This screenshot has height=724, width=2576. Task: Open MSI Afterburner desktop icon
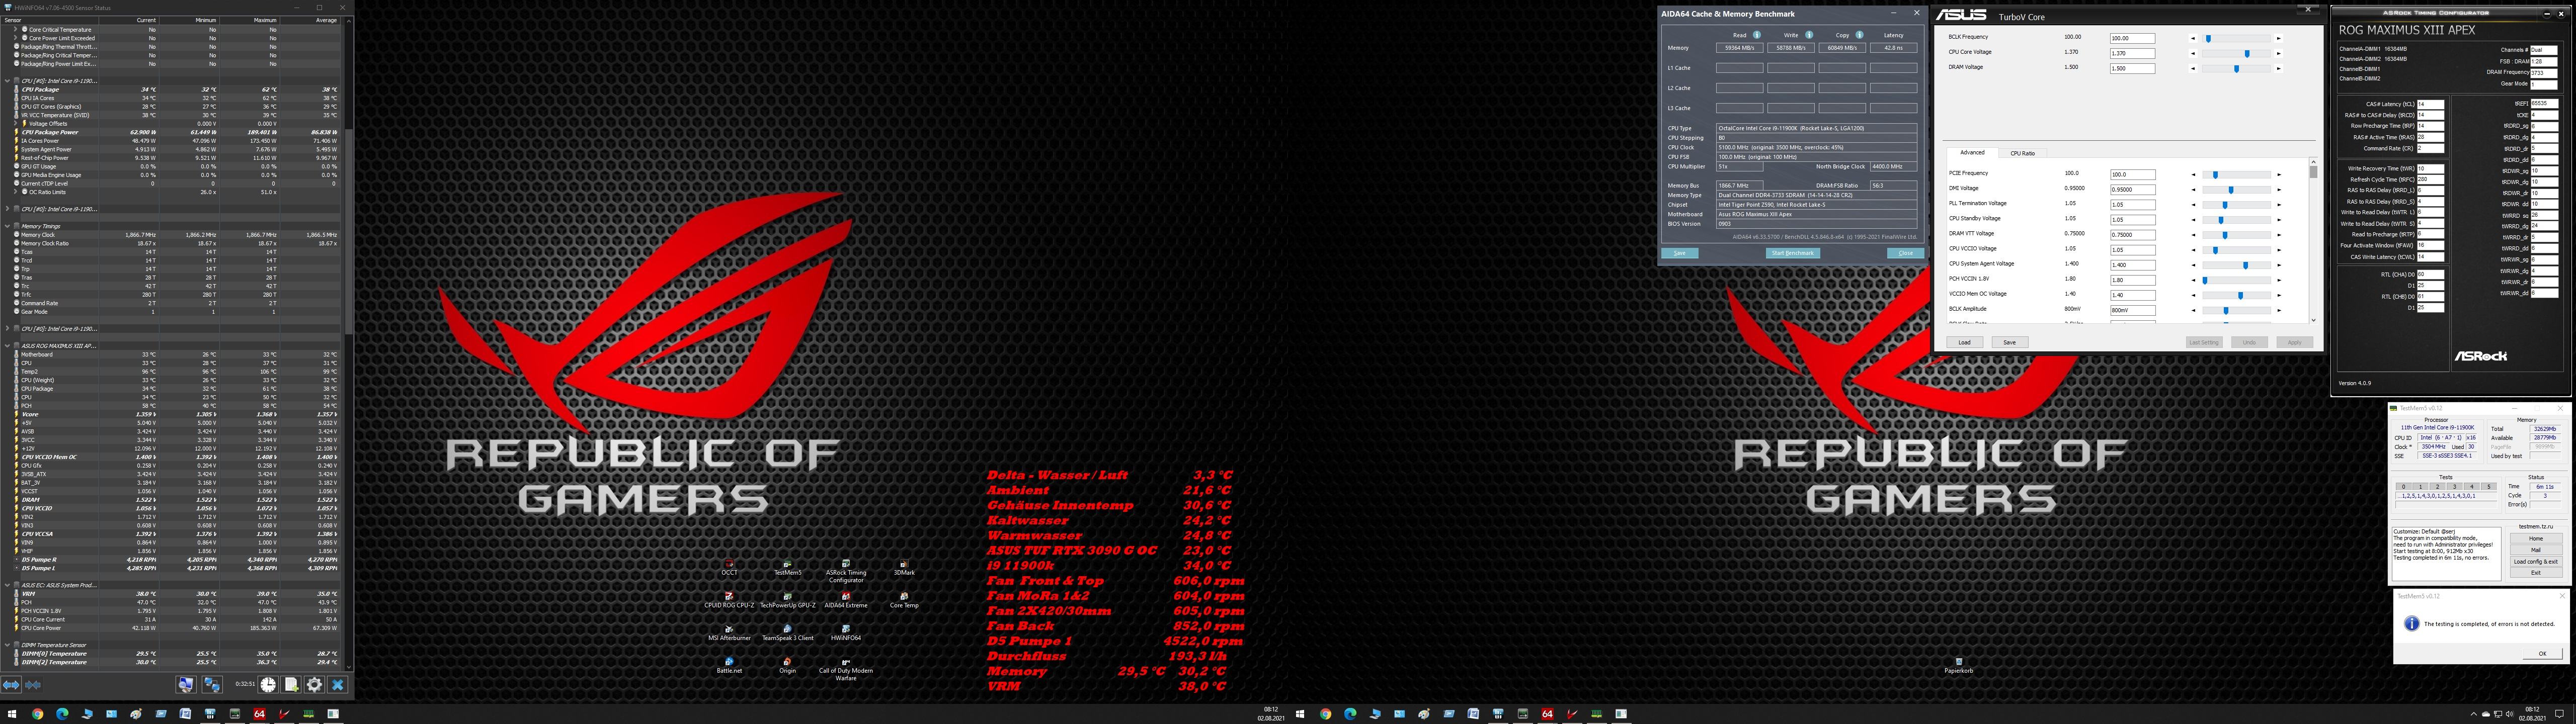point(729,630)
